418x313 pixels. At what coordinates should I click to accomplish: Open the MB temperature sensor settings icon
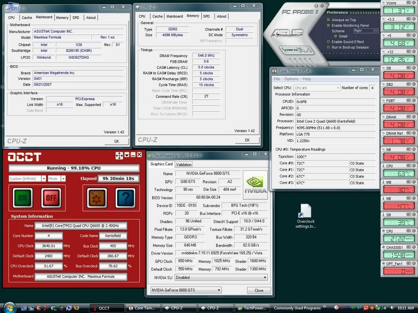pyautogui.click(x=409, y=182)
